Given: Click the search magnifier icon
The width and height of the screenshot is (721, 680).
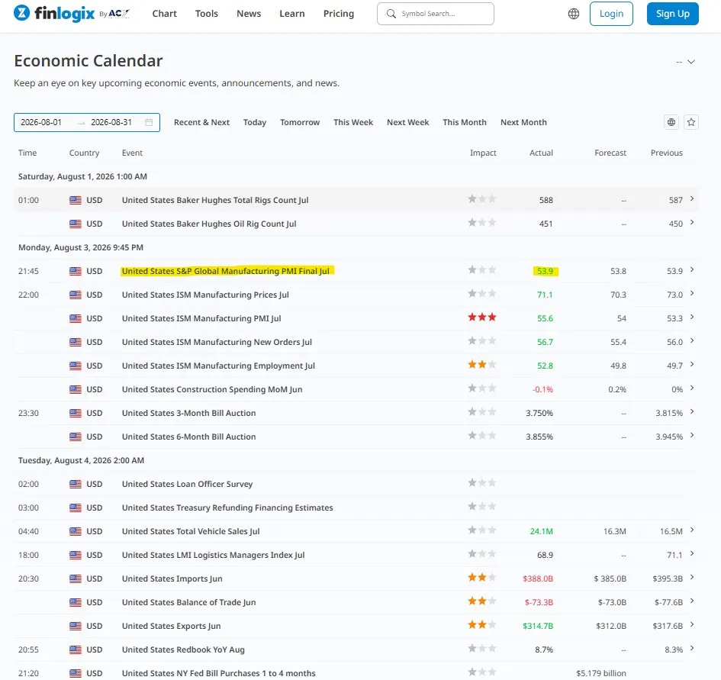Looking at the screenshot, I should (x=391, y=14).
